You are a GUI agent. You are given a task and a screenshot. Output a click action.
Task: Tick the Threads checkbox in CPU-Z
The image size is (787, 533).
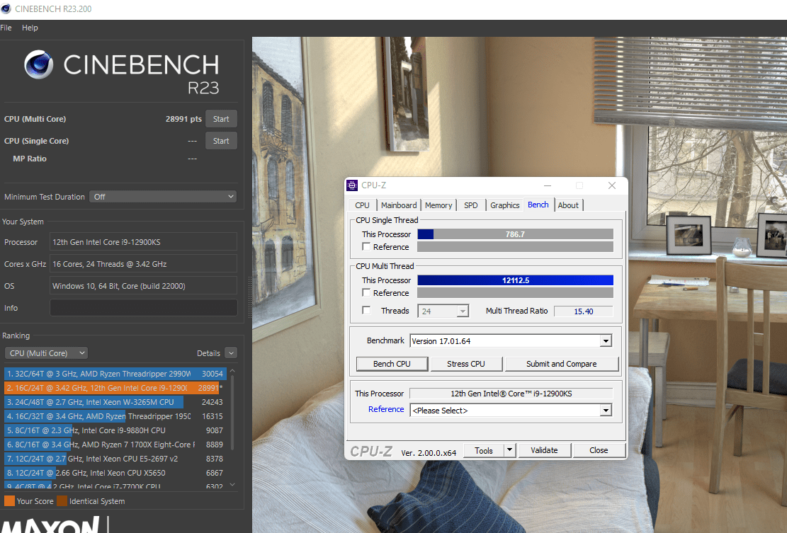[x=366, y=310]
